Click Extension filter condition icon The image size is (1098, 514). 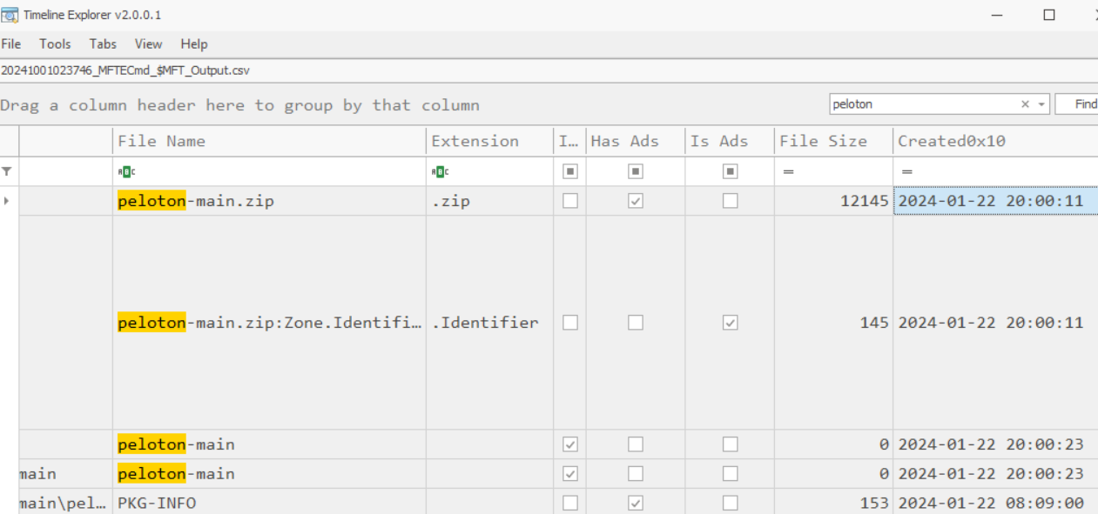point(440,171)
